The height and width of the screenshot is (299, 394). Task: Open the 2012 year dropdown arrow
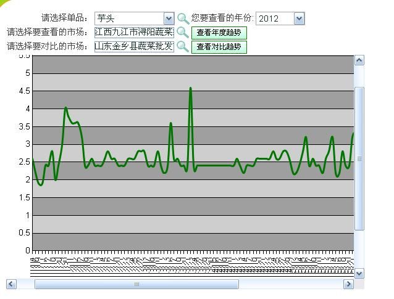(x=299, y=18)
